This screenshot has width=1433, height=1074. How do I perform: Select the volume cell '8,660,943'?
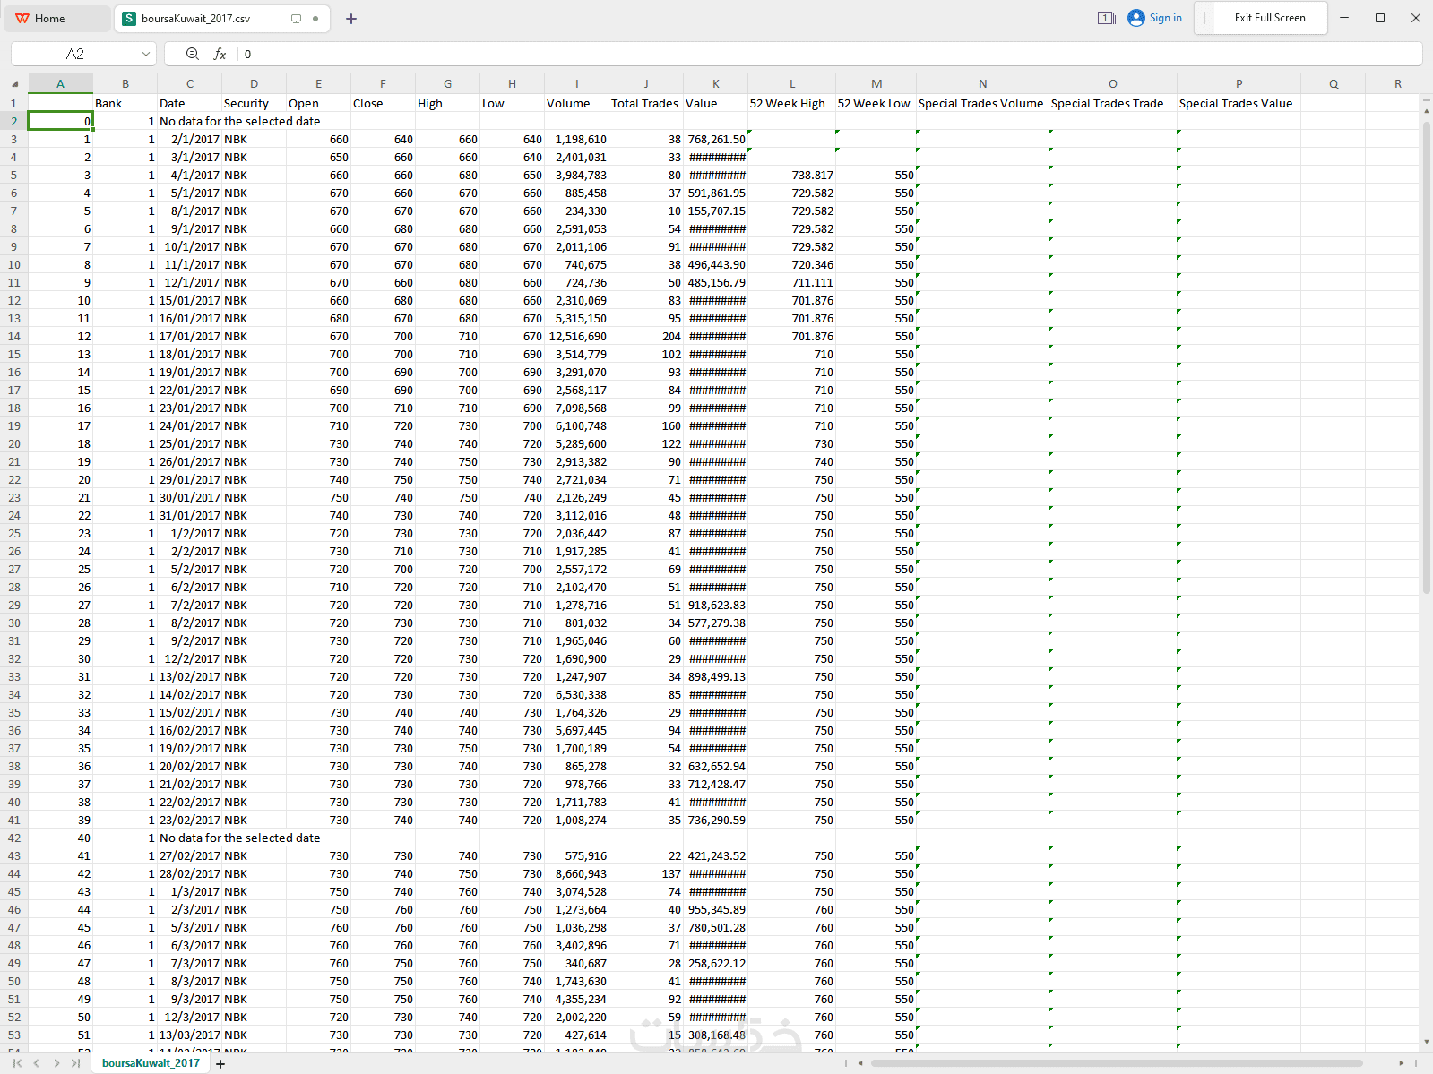[x=576, y=873]
